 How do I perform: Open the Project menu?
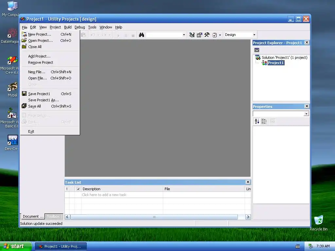[55, 27]
